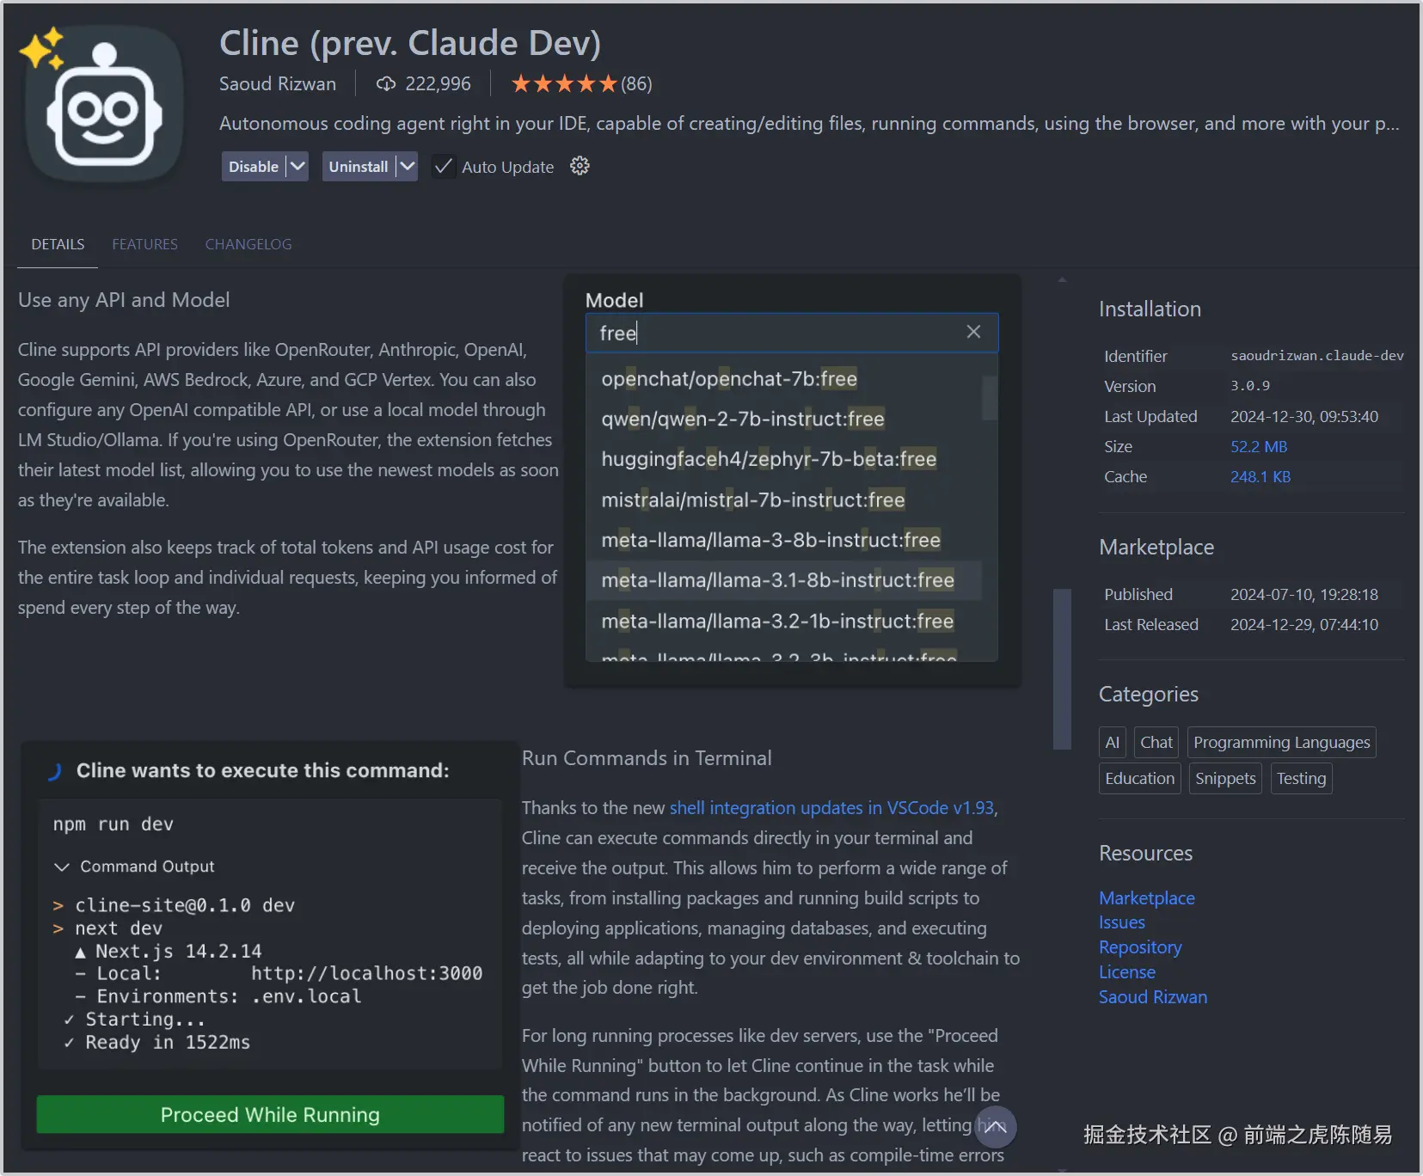Click Proceed While Running button
The image size is (1423, 1176).
coord(270,1114)
